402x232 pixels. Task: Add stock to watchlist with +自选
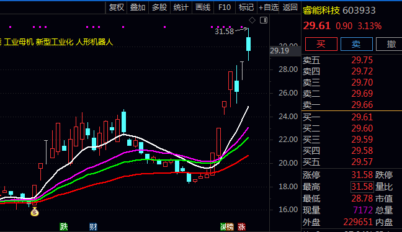point(268,7)
